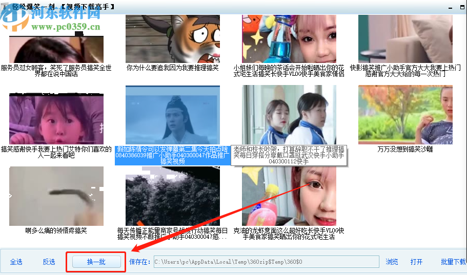The image size is (467, 275).
Task: Click caption 啊多么痛的领悟疼搞笑
Action: (56, 230)
